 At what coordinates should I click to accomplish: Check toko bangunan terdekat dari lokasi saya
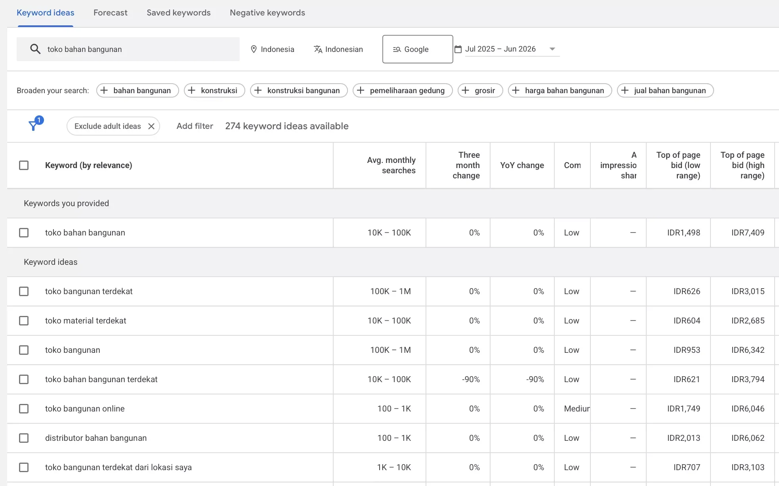click(x=24, y=467)
